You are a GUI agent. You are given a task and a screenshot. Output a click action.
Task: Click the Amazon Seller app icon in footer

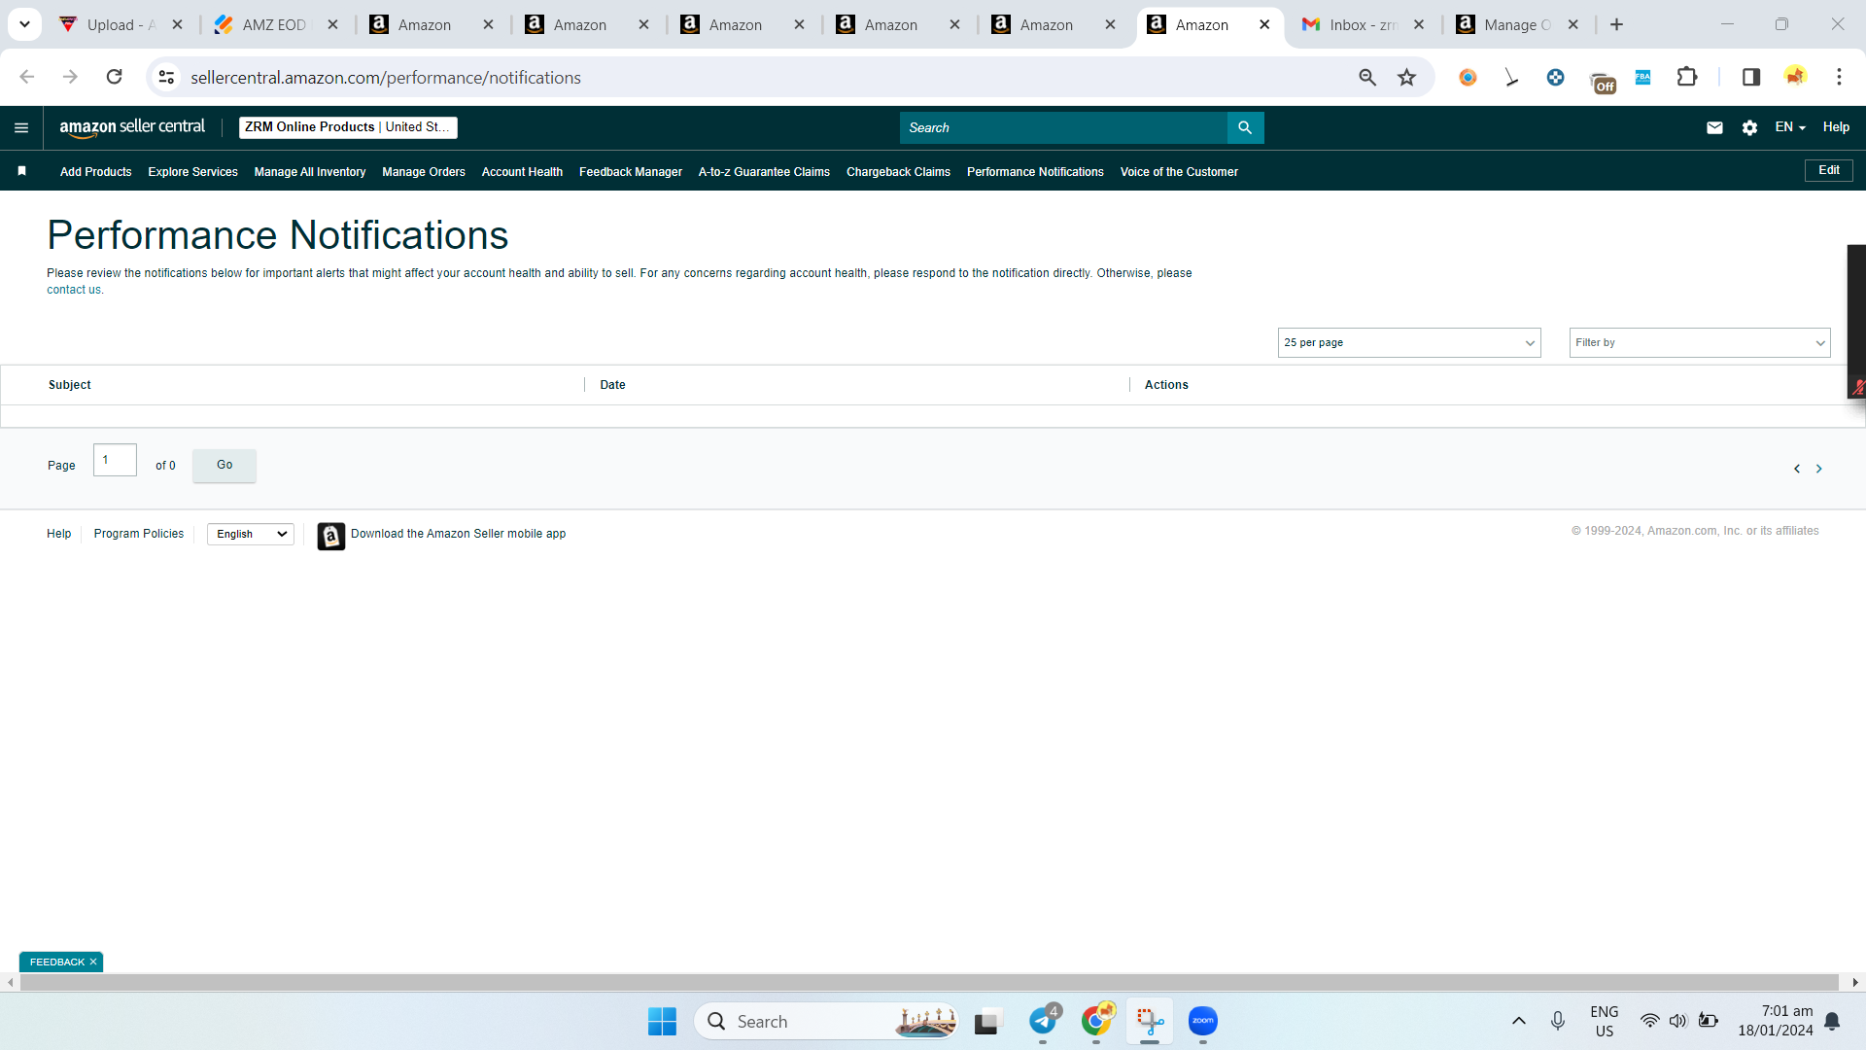pos(330,536)
